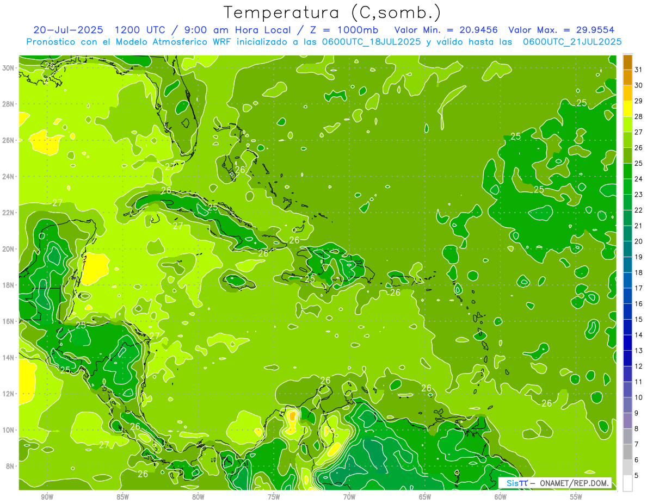Select the date text "20-Jul-2025"
This screenshot has width=653, height=504.
point(67,30)
